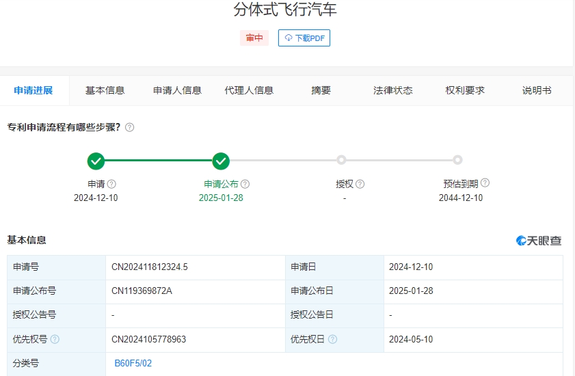Switch to the 基本信息 tab
The image size is (575, 376).
105,90
